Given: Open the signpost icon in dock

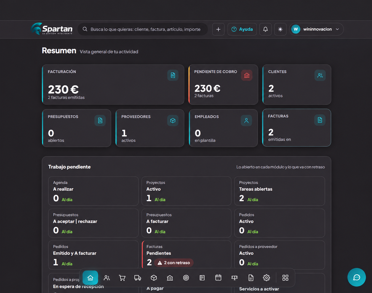Looking at the screenshot, I should tap(234, 278).
